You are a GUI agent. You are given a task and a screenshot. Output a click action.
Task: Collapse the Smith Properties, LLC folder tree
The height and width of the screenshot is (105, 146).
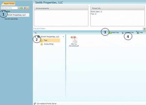click(35, 37)
